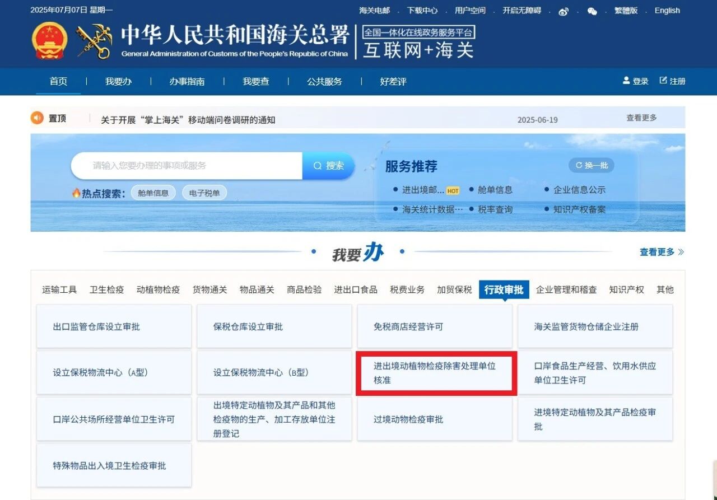717x500 pixels.
Task: Select hot search tag 电子税单
Action: (204, 193)
